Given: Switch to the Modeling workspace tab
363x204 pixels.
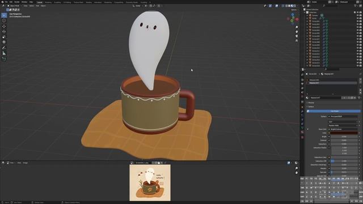Looking at the screenshot, I should (48, 2).
